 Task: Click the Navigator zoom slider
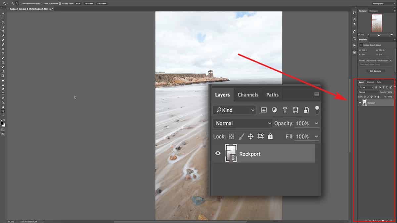(x=379, y=35)
